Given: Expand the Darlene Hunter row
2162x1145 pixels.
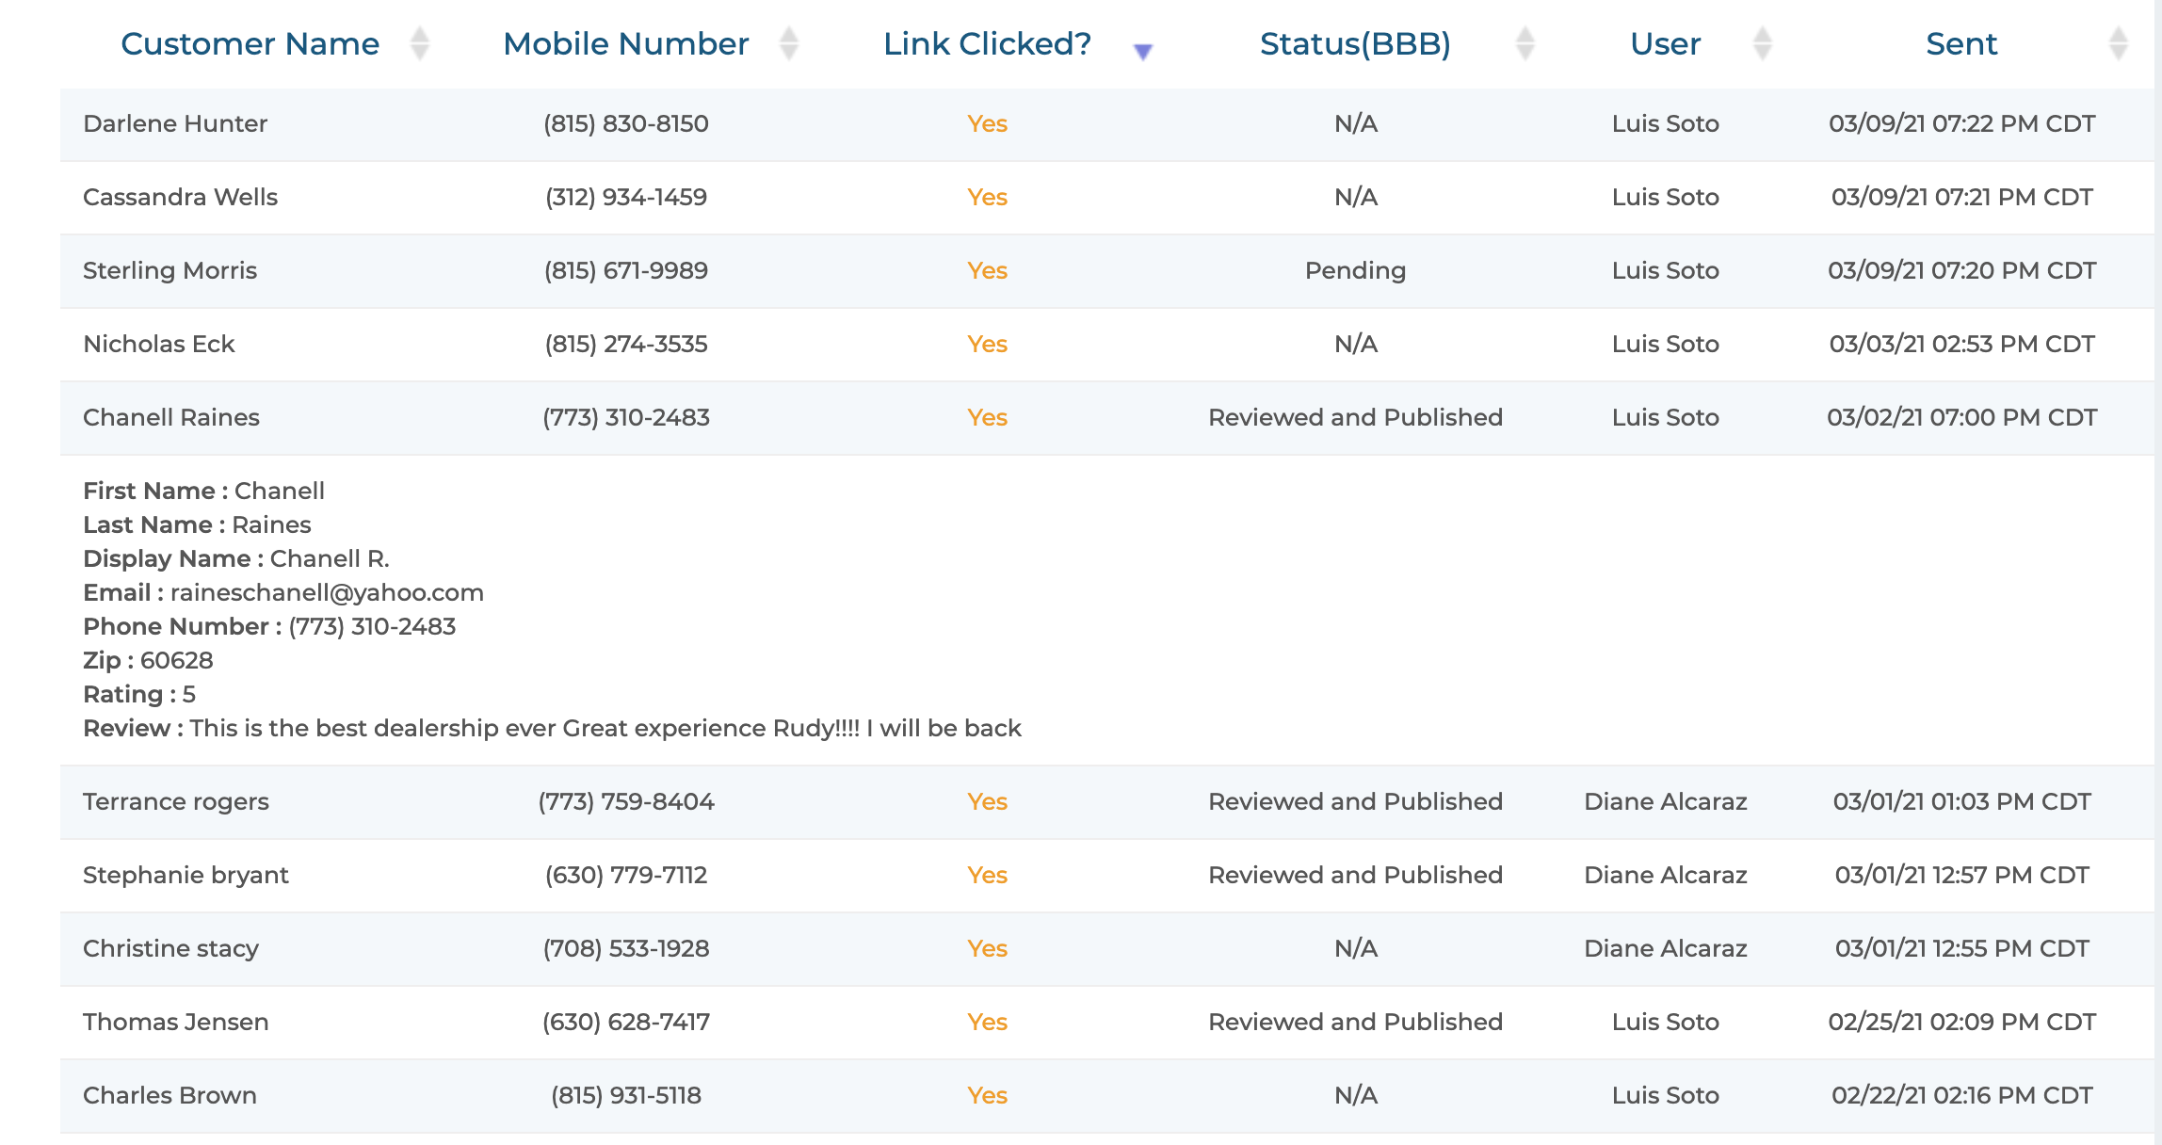Looking at the screenshot, I should click(175, 123).
